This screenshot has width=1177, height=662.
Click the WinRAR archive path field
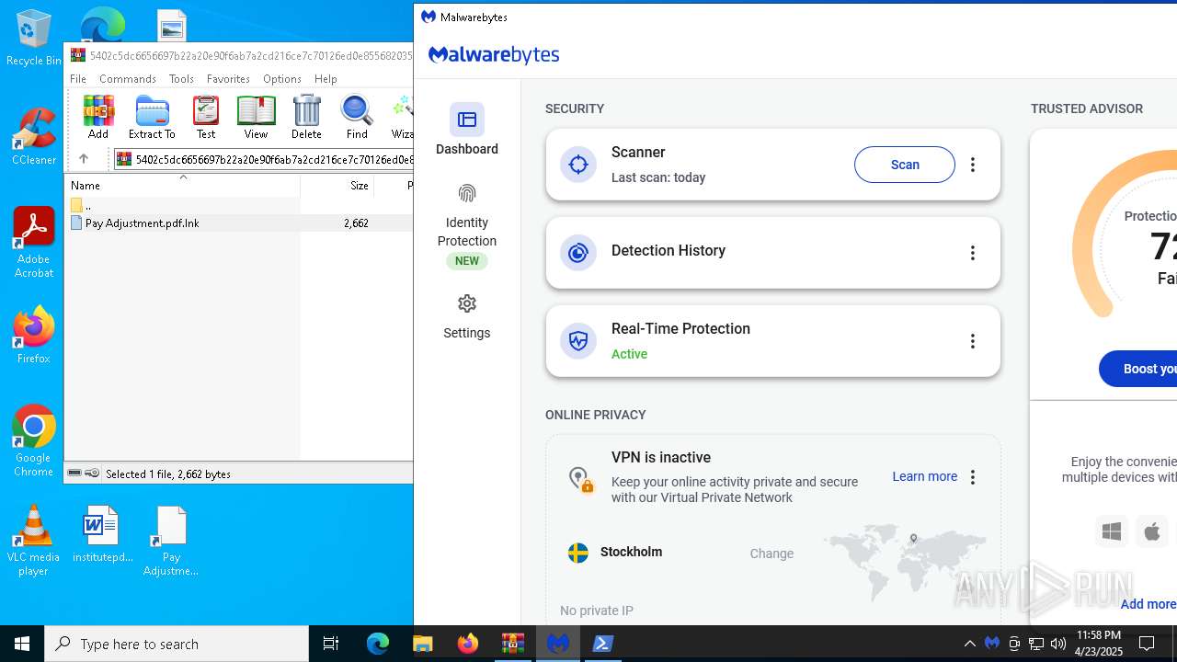[264, 159]
